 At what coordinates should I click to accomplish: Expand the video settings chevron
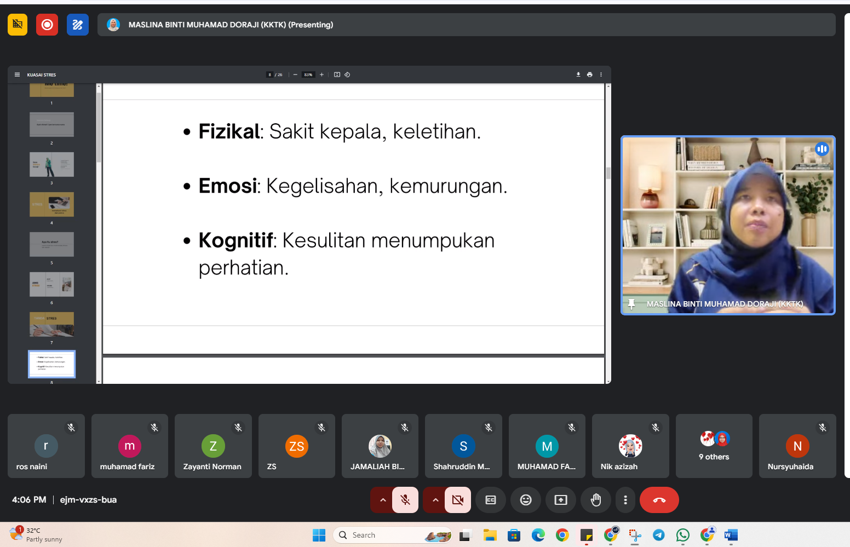tap(435, 500)
